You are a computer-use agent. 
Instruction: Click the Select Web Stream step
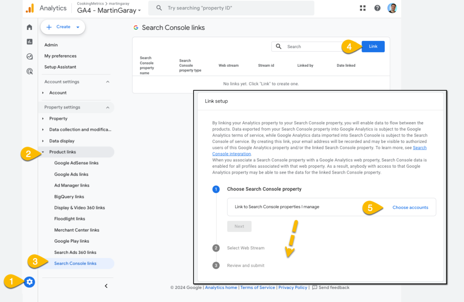click(246, 248)
